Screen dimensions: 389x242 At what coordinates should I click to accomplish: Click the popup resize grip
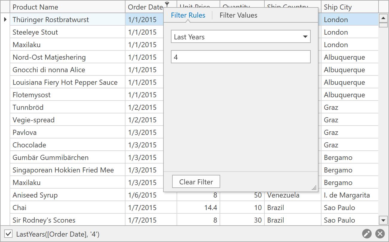(314, 188)
